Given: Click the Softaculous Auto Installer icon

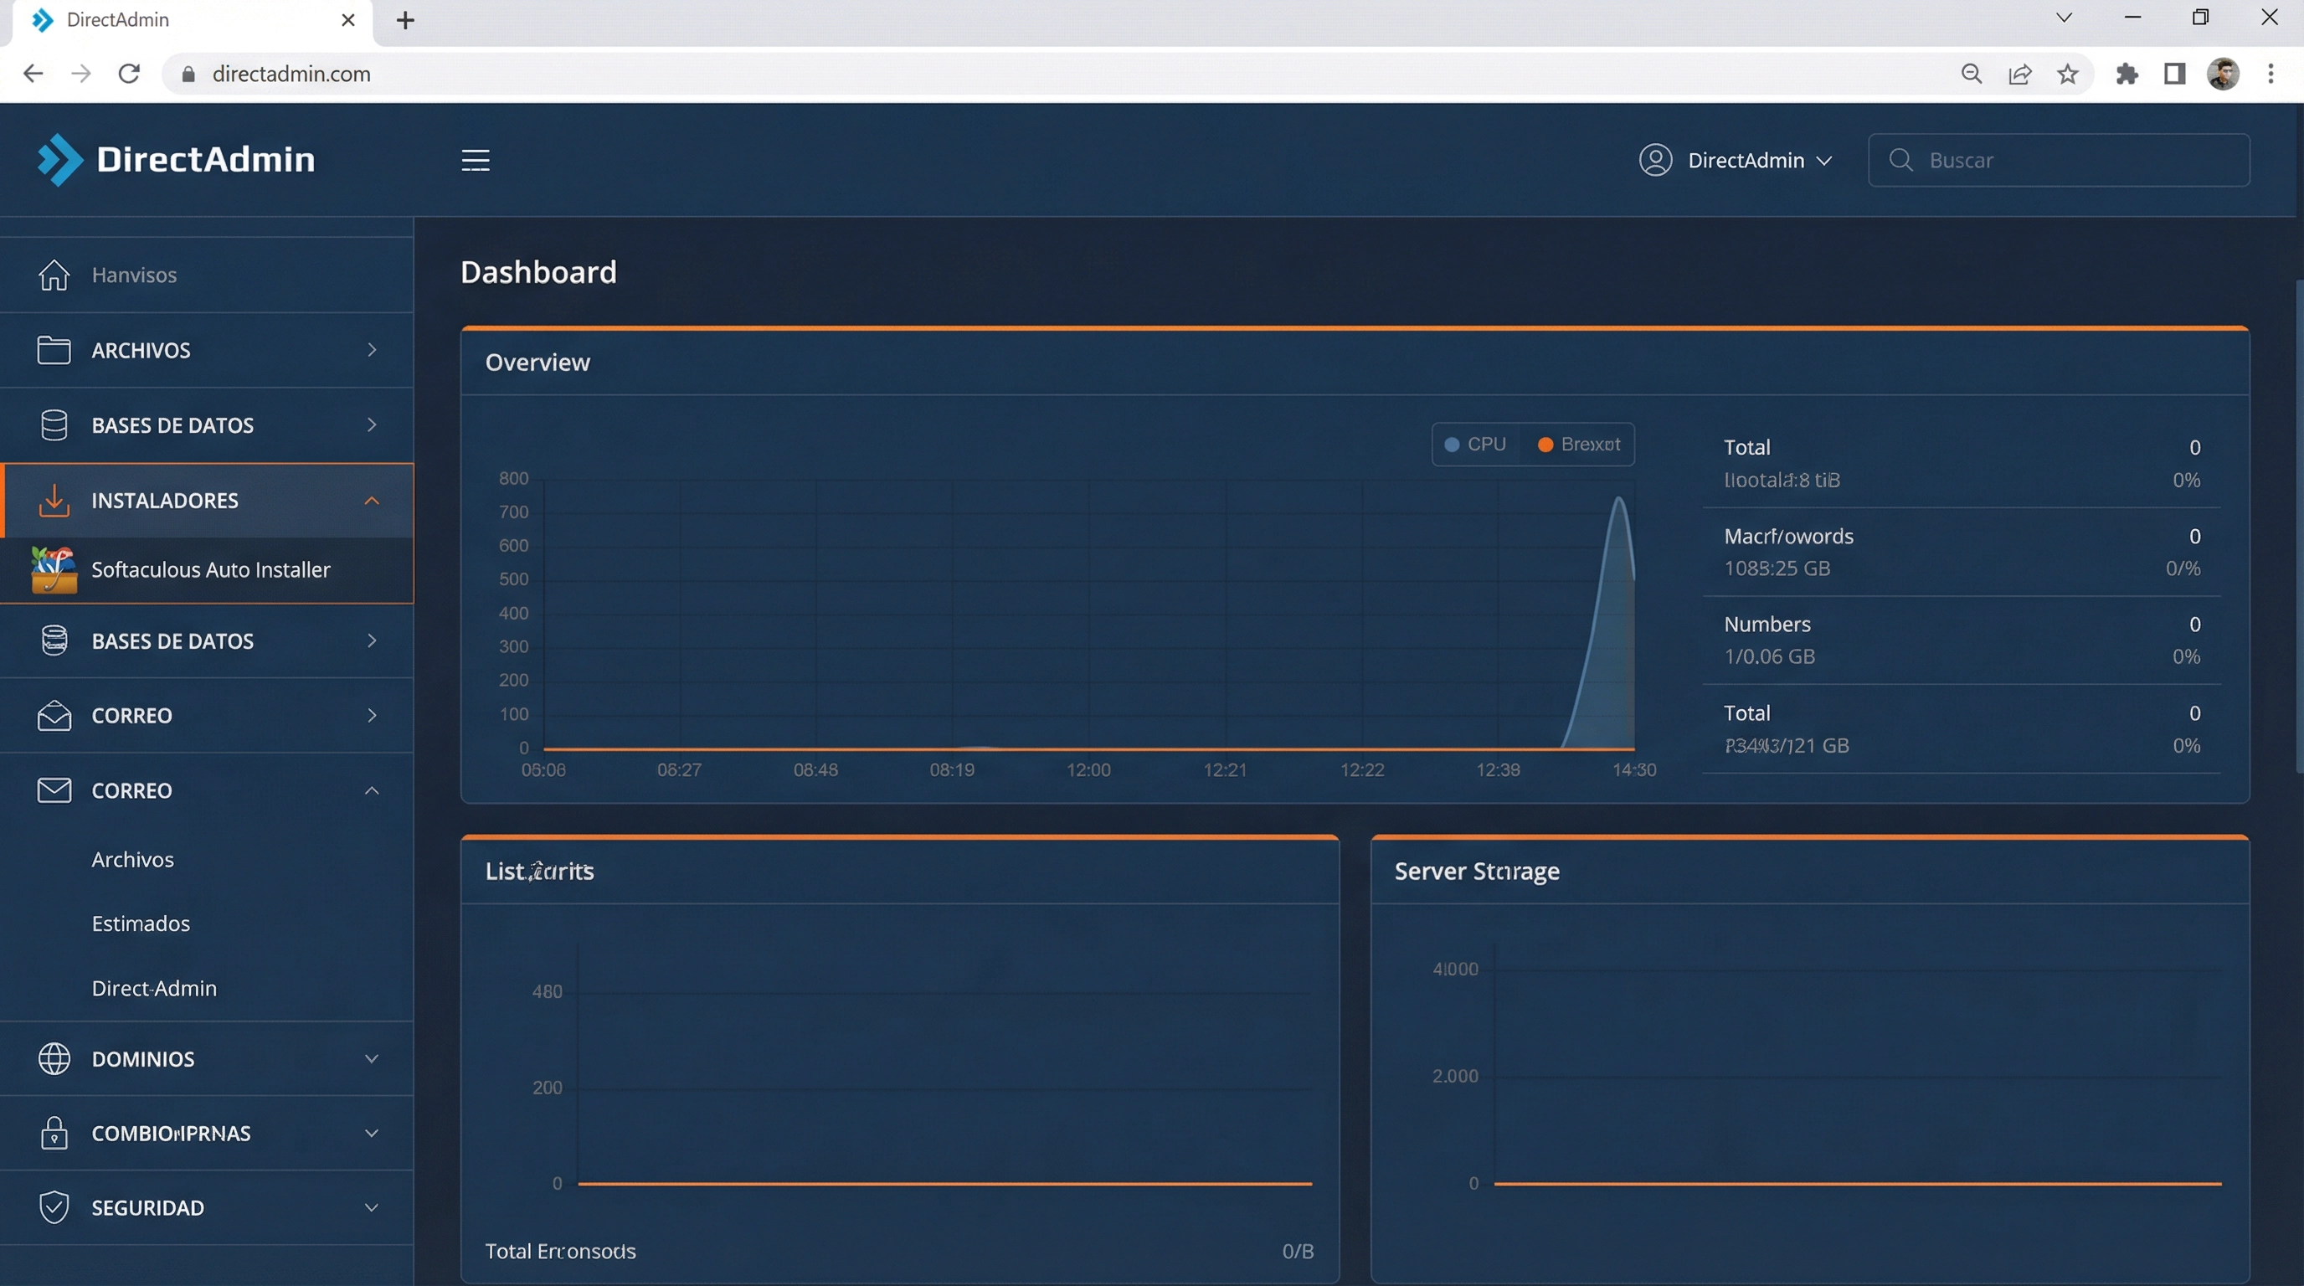Looking at the screenshot, I should (x=54, y=569).
